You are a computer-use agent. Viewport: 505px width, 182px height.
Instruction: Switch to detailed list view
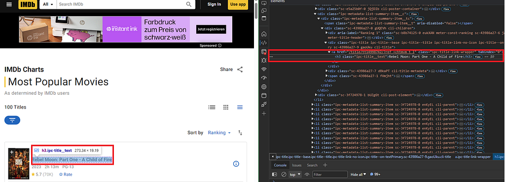(212, 107)
